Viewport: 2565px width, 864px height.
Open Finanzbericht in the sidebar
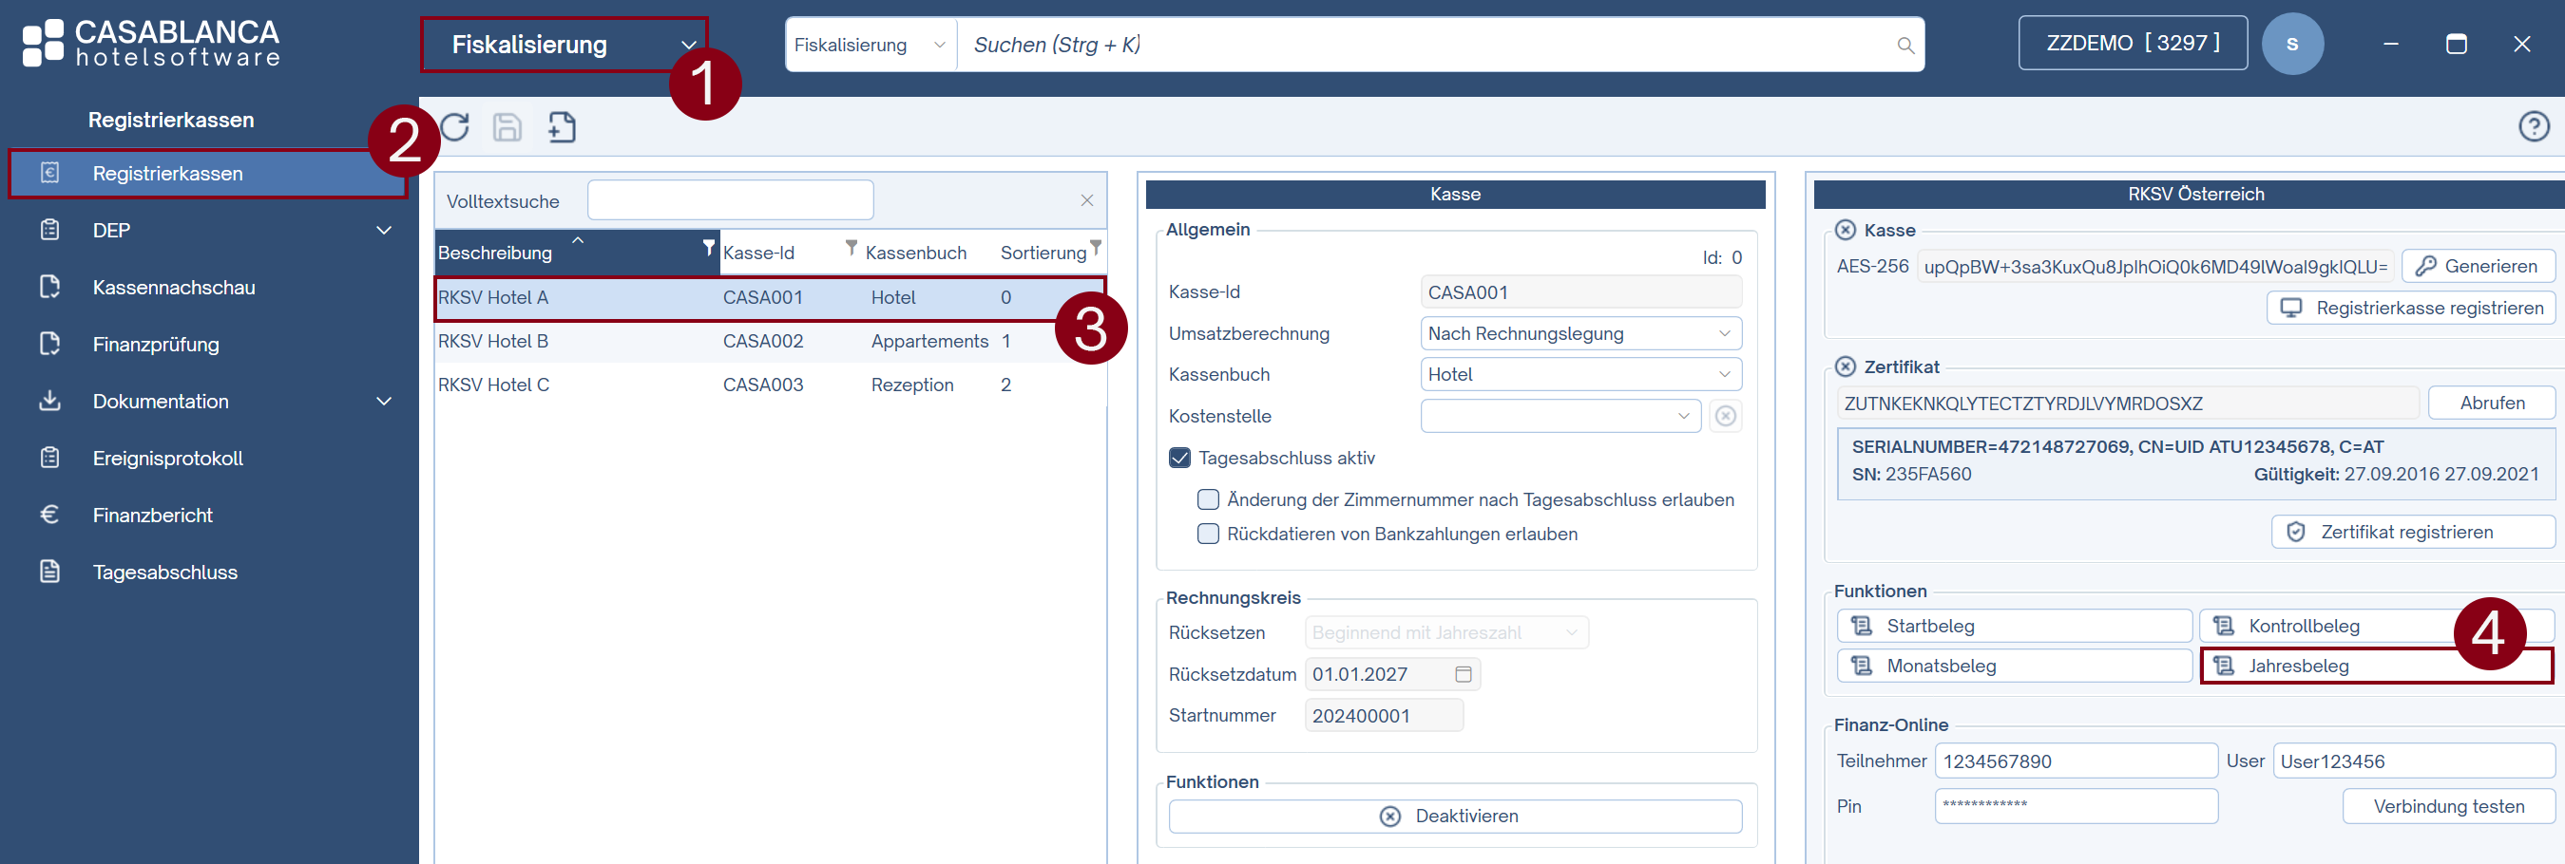[x=152, y=515]
